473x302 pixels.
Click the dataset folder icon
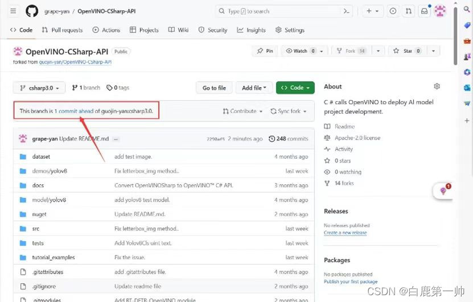[23, 156]
